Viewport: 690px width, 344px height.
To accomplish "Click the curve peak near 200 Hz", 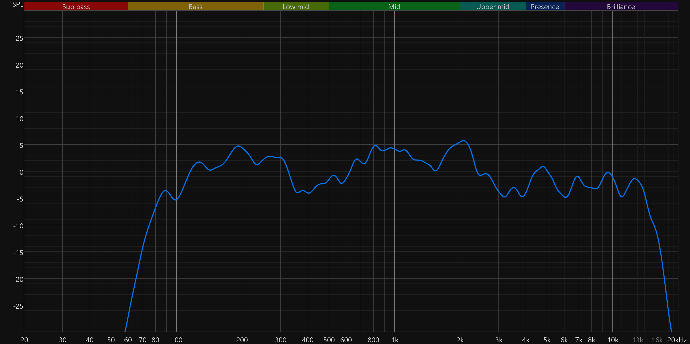I will (x=238, y=146).
